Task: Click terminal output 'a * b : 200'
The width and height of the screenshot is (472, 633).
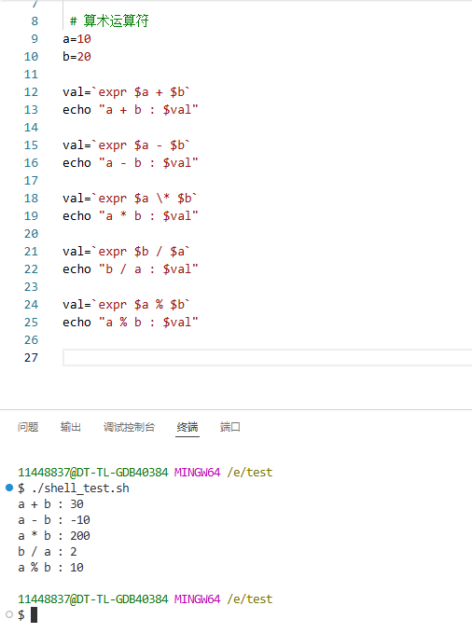Action: (54, 536)
